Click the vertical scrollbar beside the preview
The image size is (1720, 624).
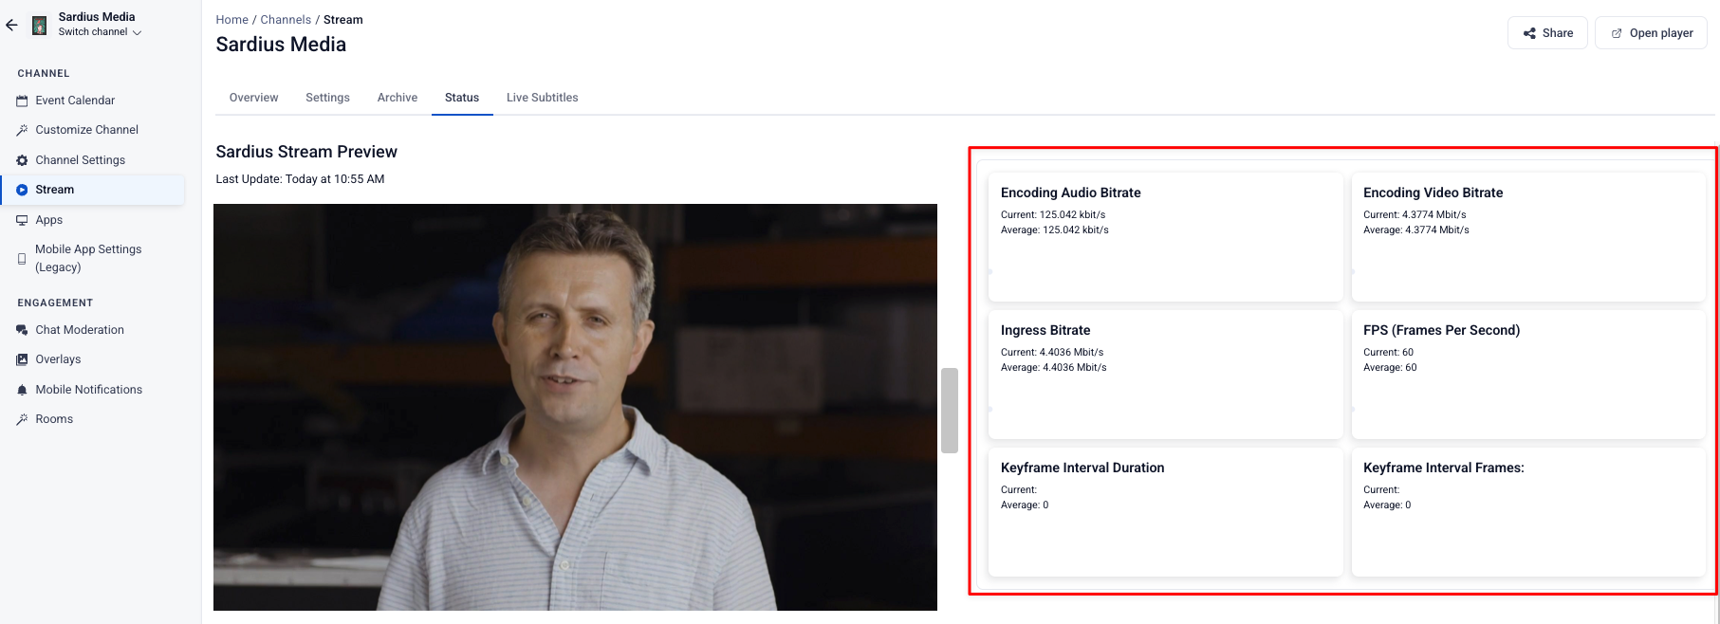point(949,411)
